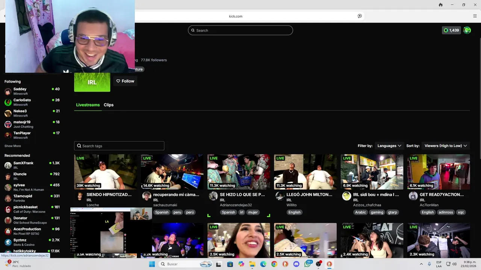The height and width of the screenshot is (270, 481).
Task: Click Nekee3 avatar in Following
Action: click(8, 113)
